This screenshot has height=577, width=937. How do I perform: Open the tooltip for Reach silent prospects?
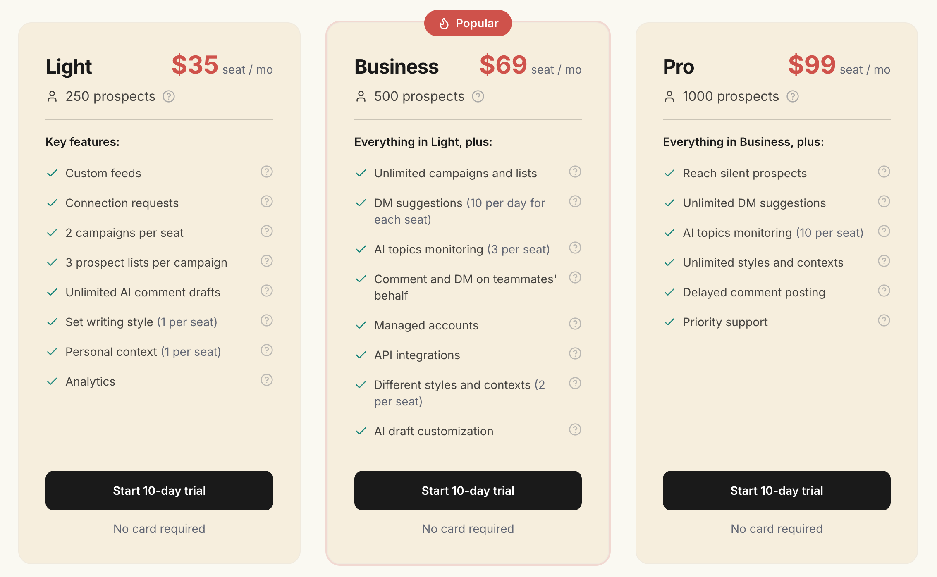[x=884, y=172]
